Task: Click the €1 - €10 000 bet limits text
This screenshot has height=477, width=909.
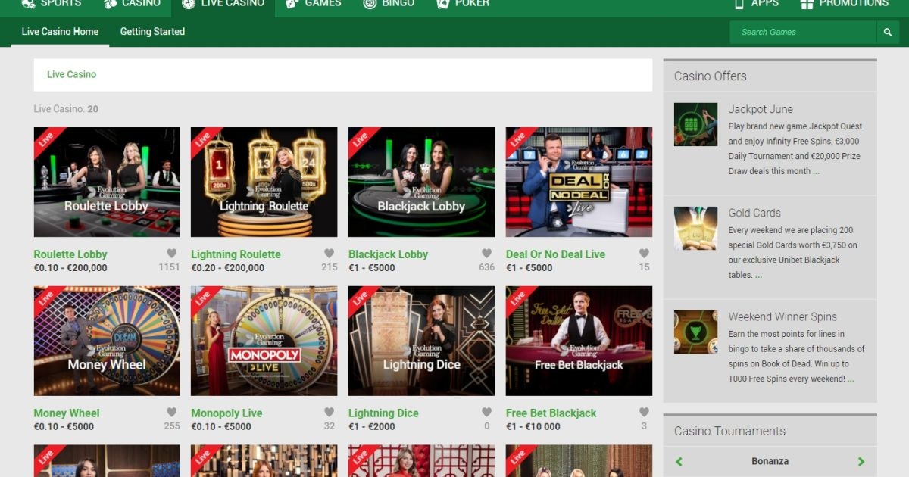Action: pos(533,426)
